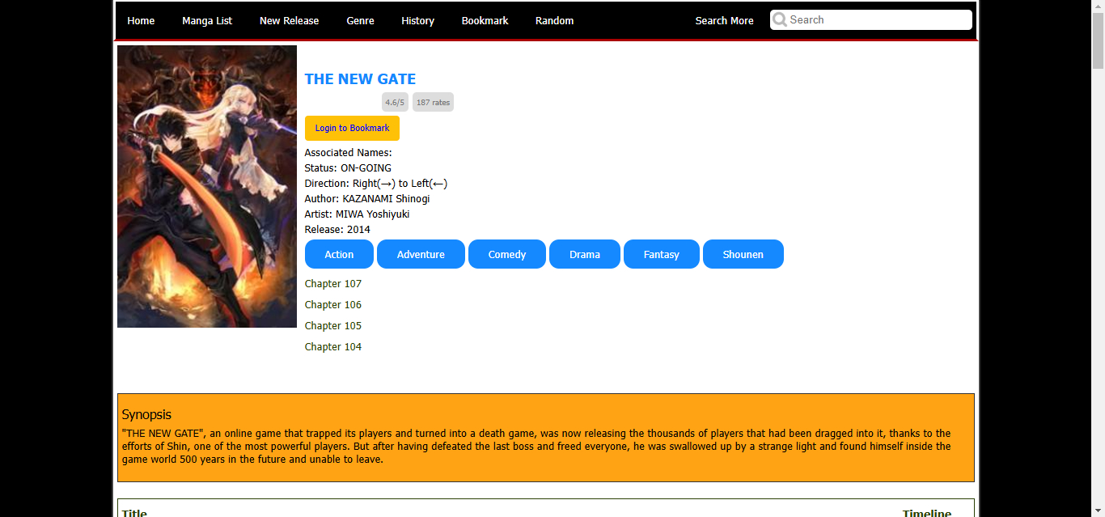Select the Adventure genre tag
This screenshot has width=1105, height=517.
pos(421,254)
